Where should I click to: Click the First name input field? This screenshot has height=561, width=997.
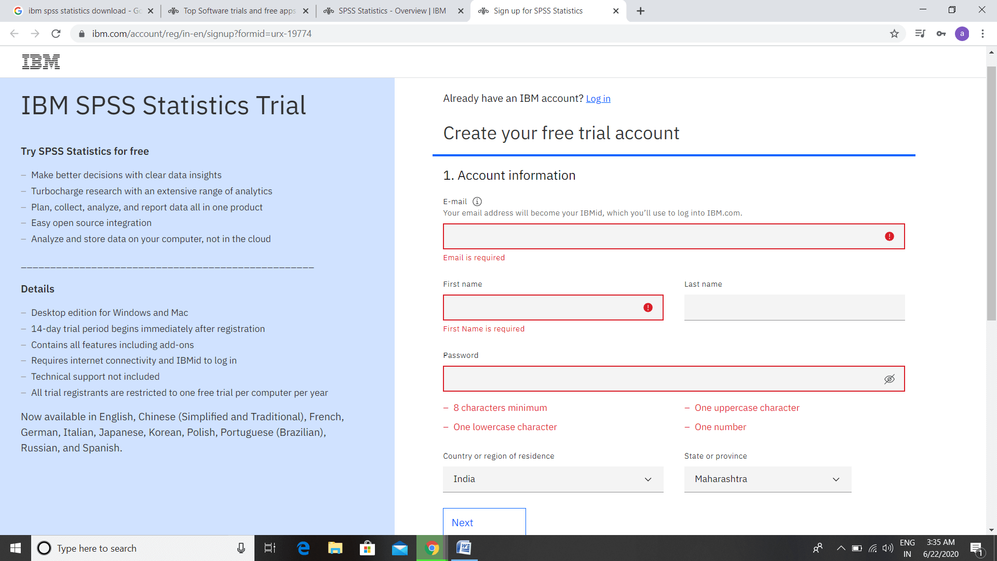553,307
